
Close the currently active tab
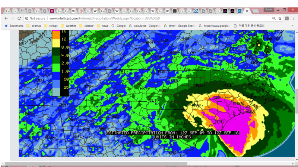(247, 11)
